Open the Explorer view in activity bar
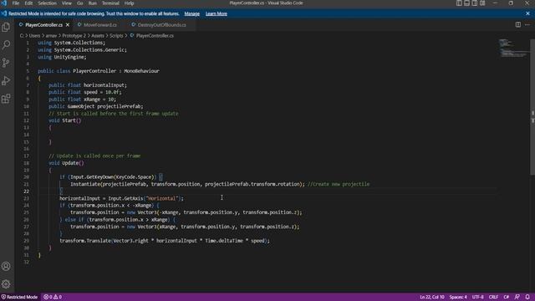This screenshot has width=535, height=301. click(6, 28)
